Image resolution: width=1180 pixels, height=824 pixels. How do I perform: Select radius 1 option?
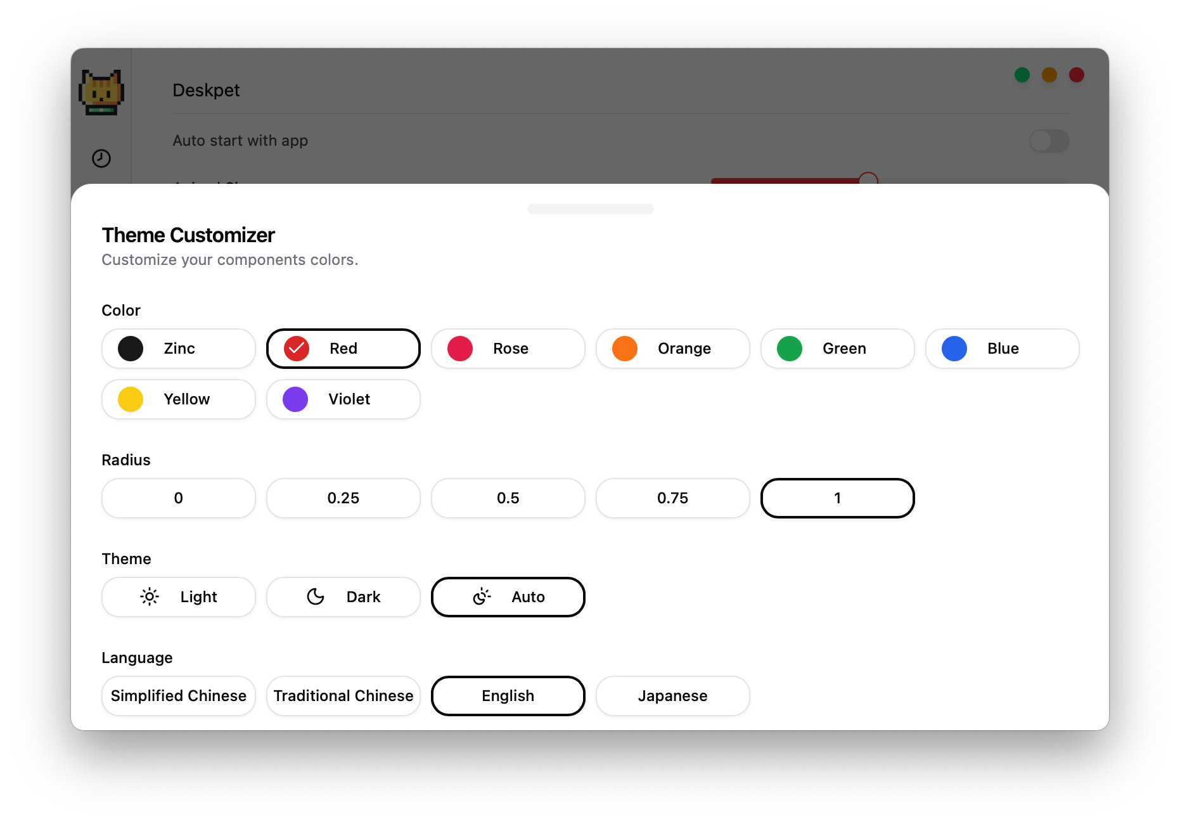(838, 498)
